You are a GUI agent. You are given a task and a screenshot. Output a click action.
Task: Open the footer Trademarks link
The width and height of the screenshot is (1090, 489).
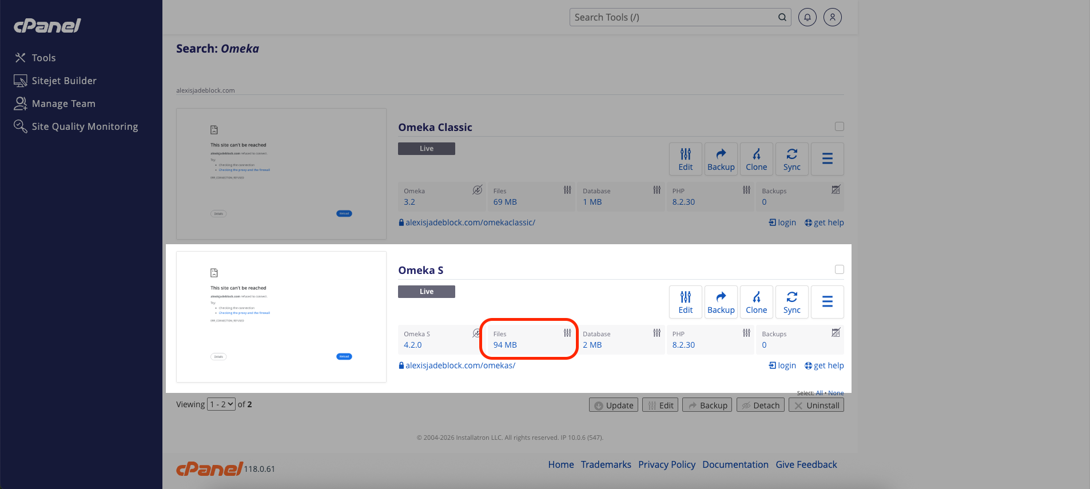click(606, 464)
